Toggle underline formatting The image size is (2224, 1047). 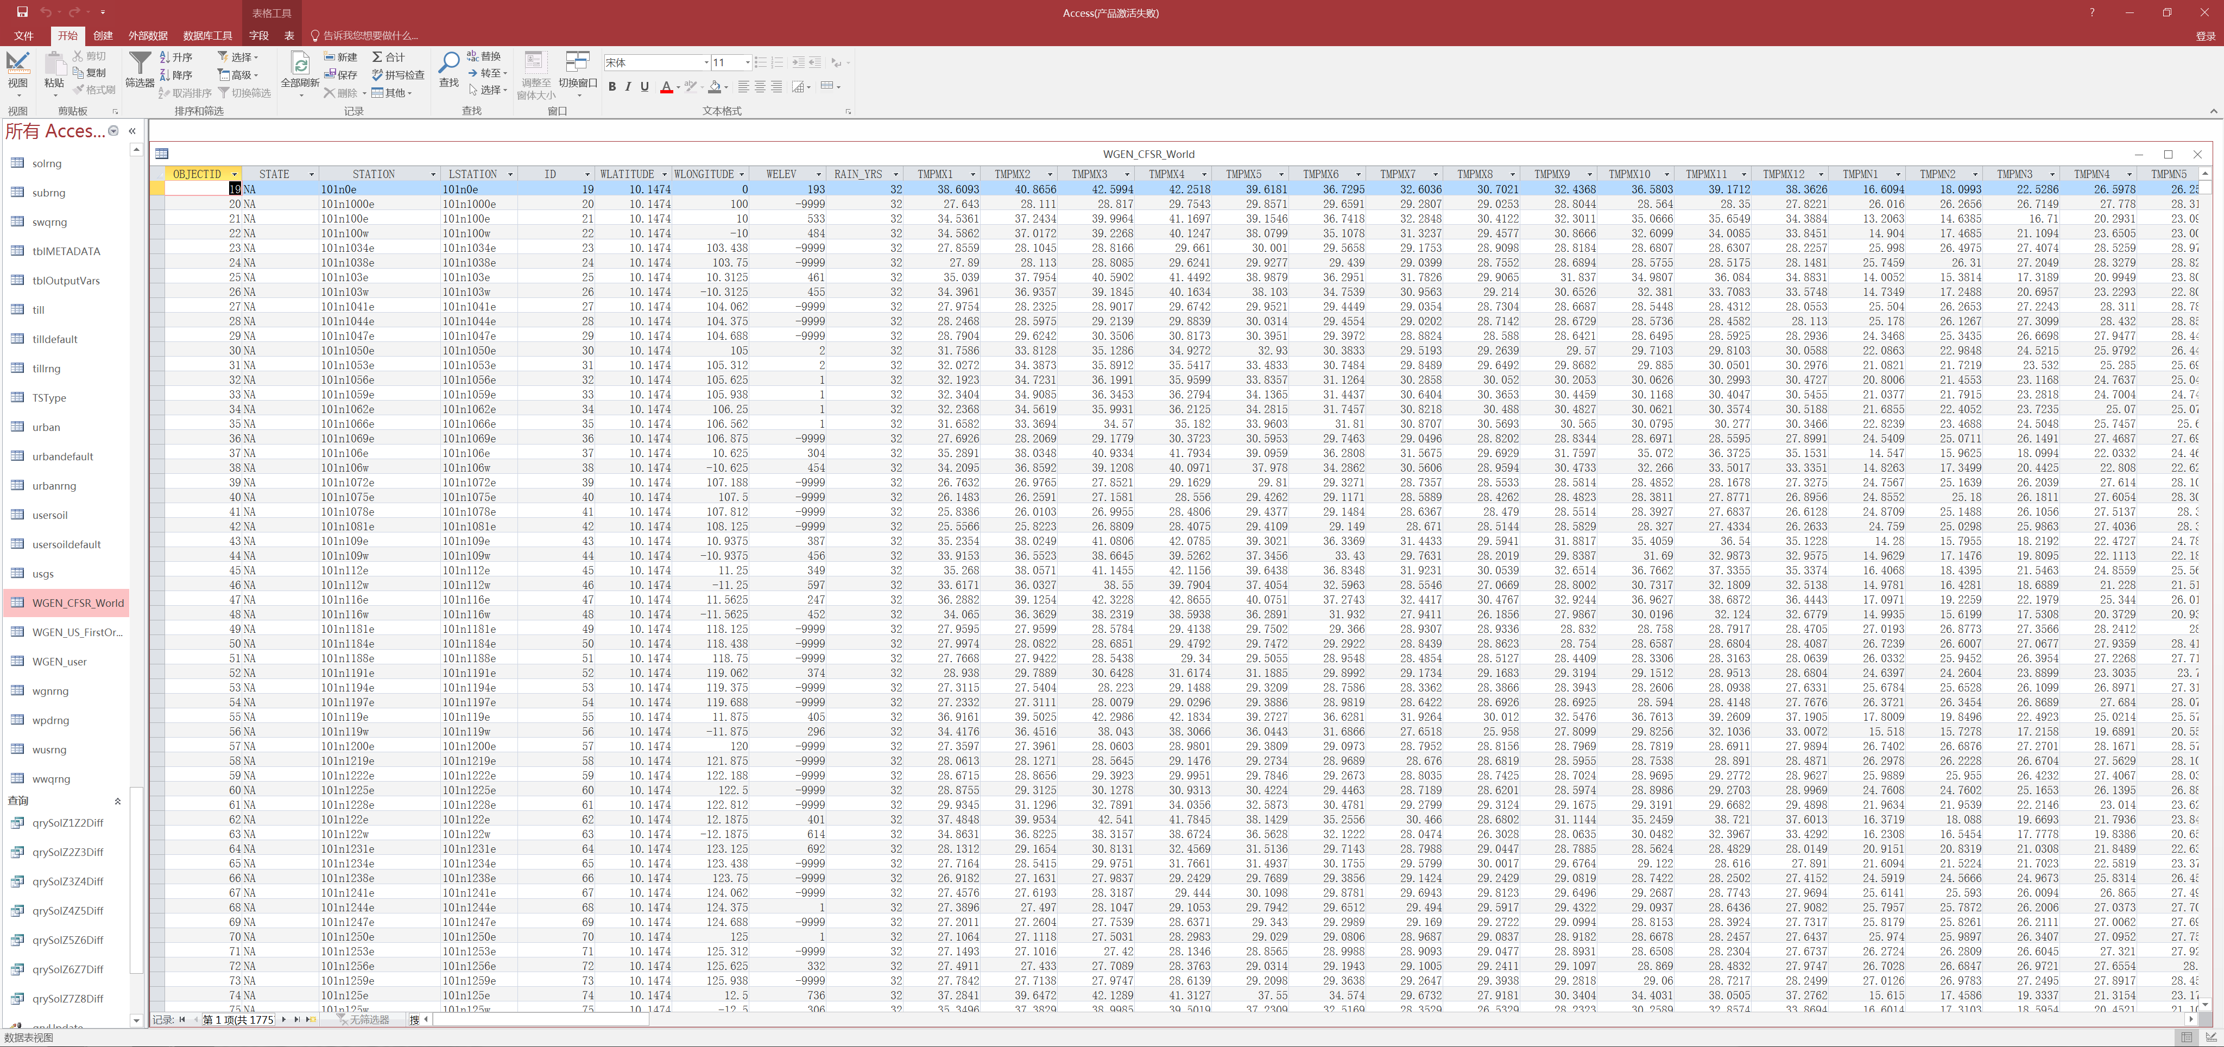click(x=644, y=86)
